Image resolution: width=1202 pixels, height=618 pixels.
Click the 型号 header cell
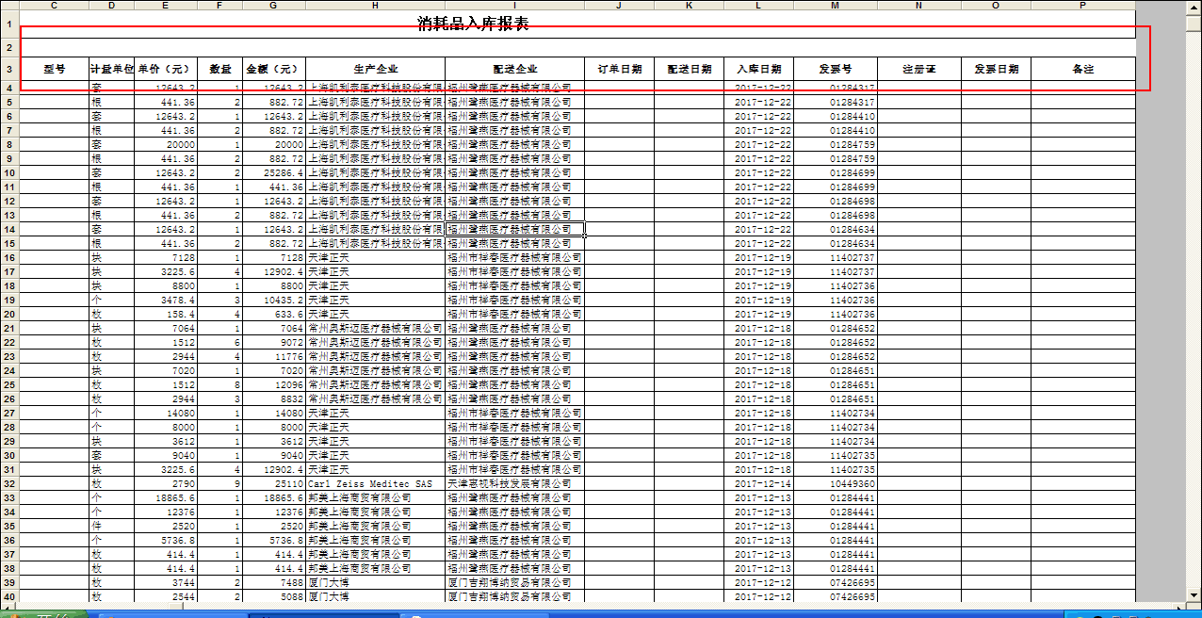tap(54, 69)
